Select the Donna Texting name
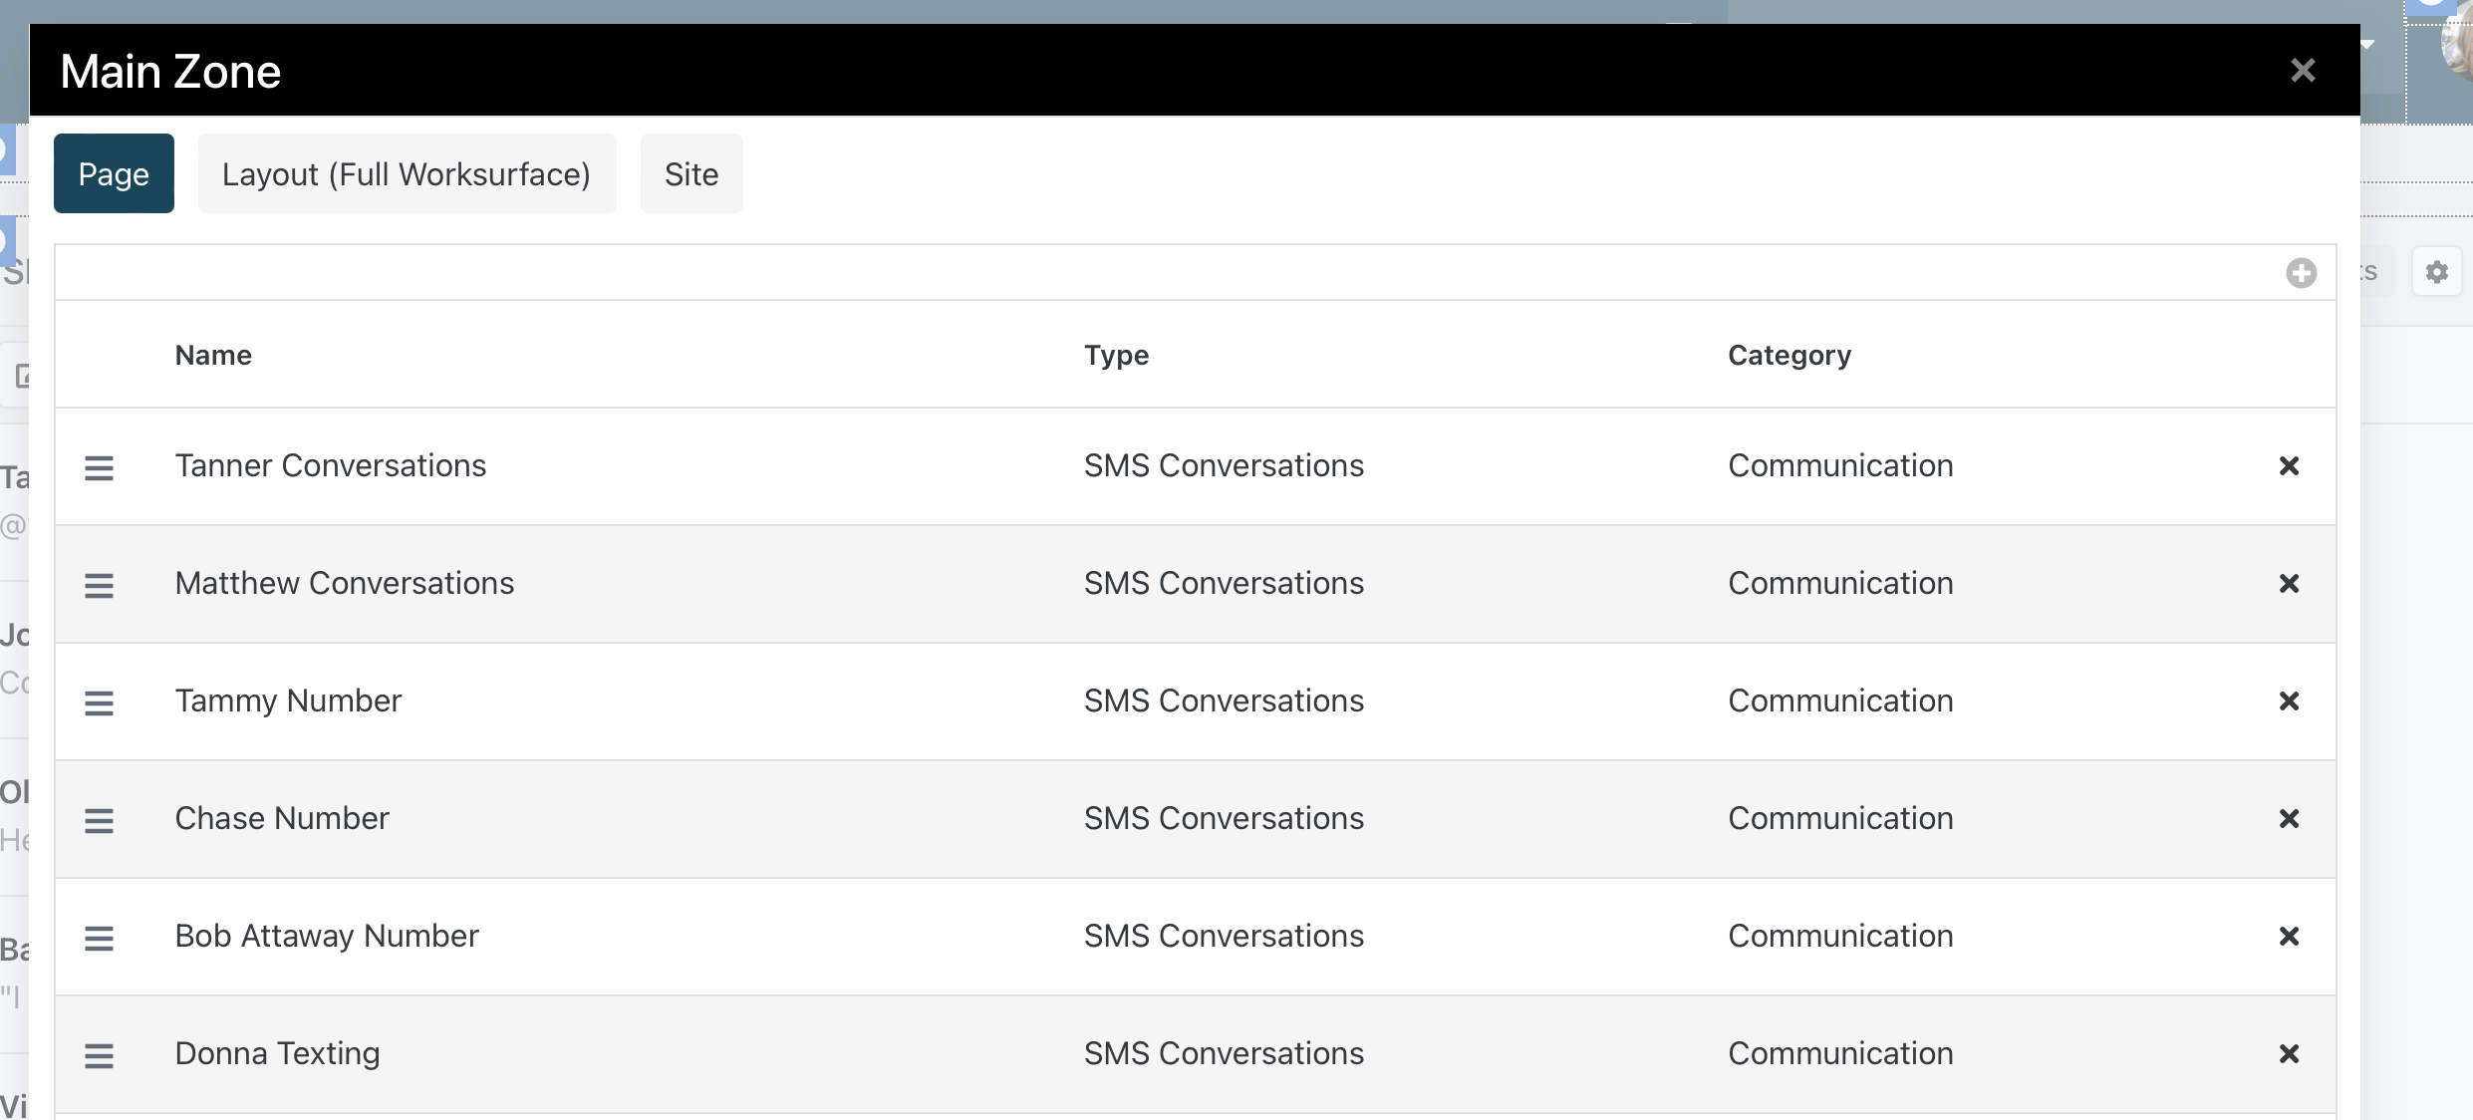 (277, 1053)
